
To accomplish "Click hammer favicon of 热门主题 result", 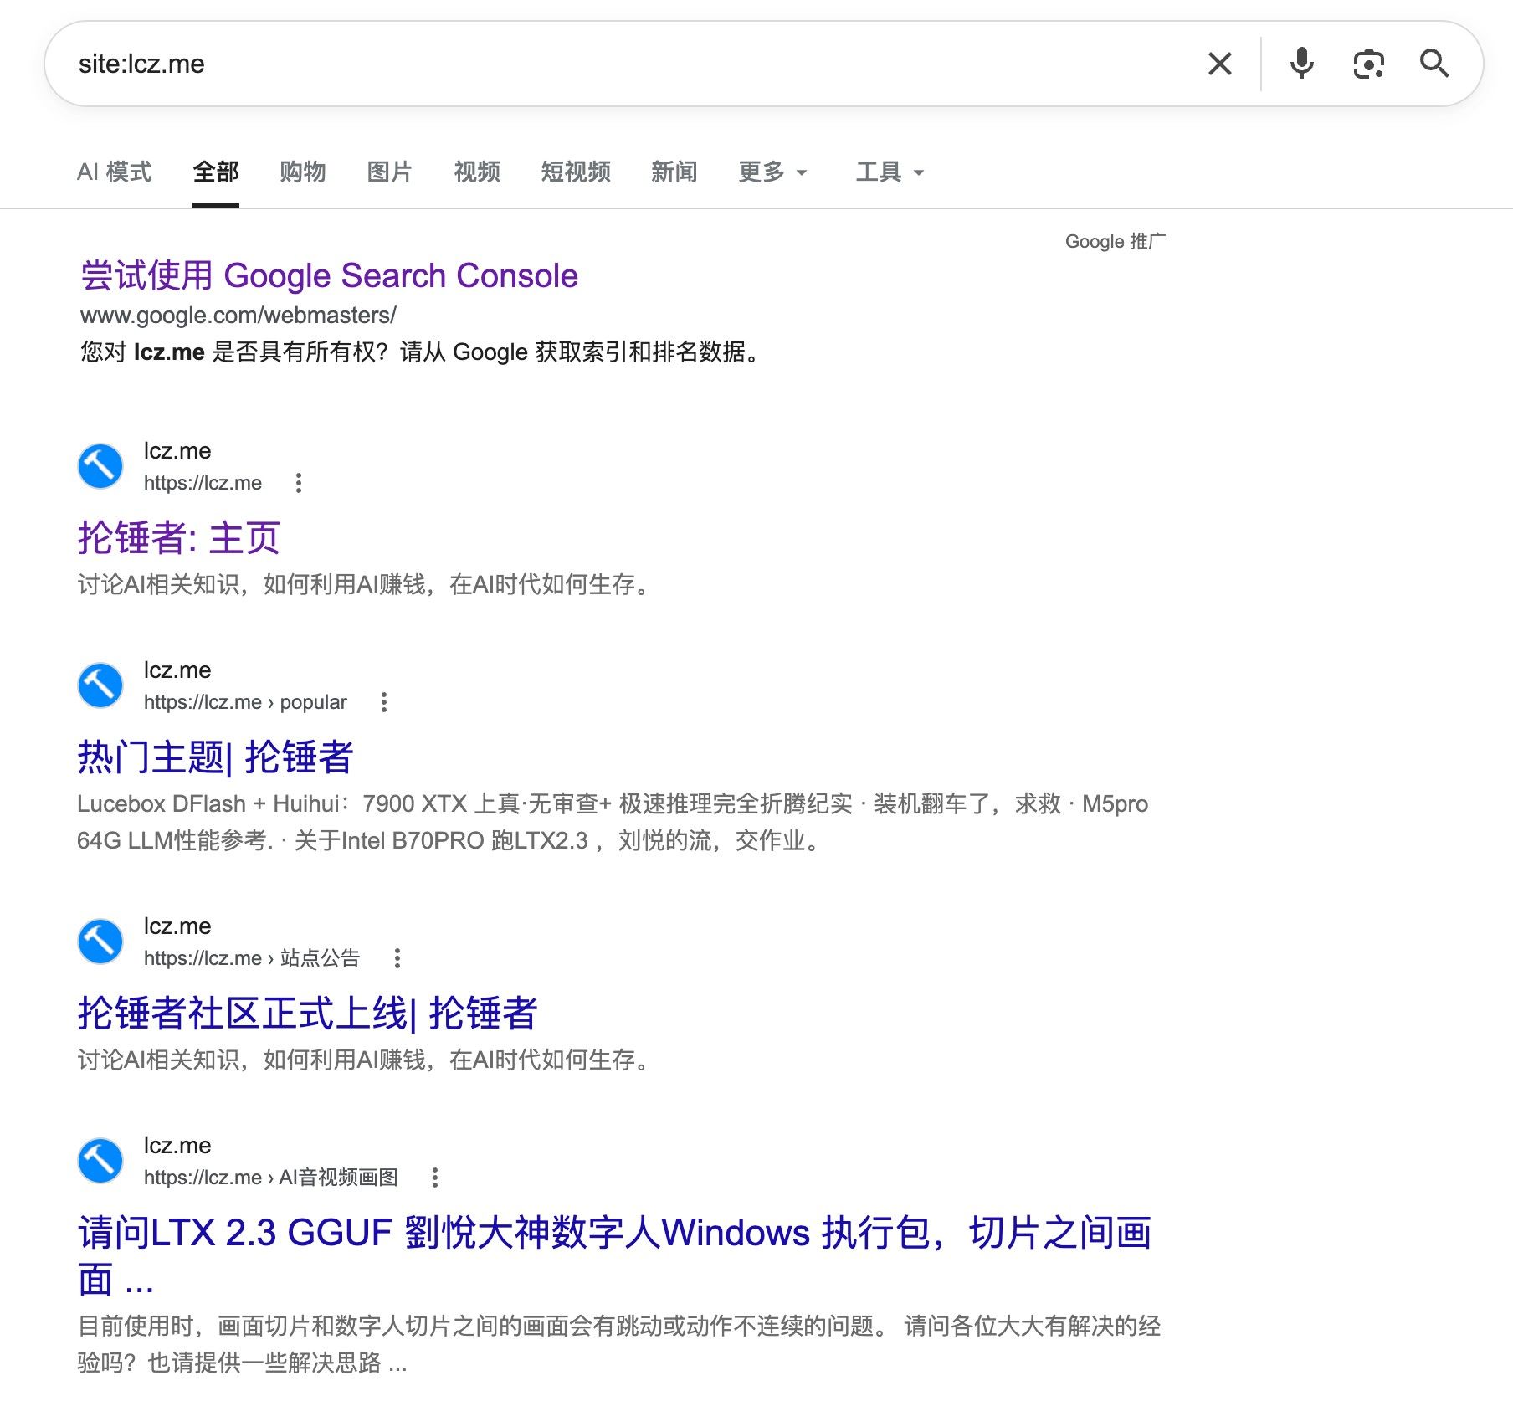I will pyautogui.click(x=100, y=685).
